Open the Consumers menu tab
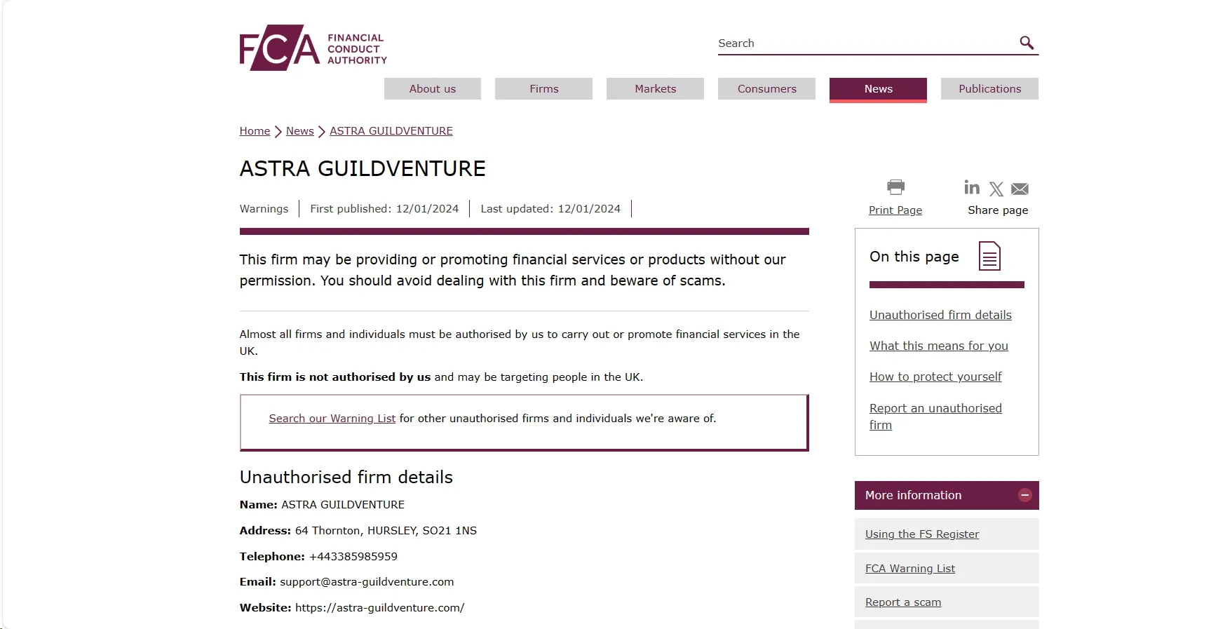Viewport: 1211px width, 629px height. pos(766,89)
